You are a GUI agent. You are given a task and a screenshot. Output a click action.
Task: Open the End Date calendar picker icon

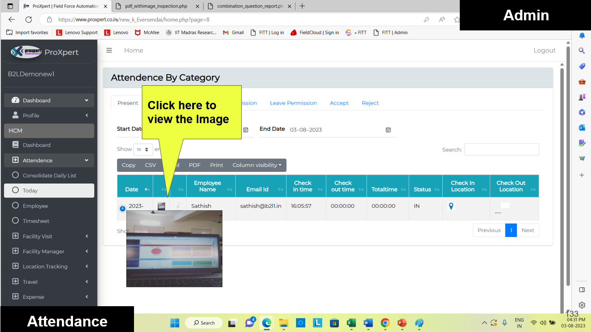(388, 130)
